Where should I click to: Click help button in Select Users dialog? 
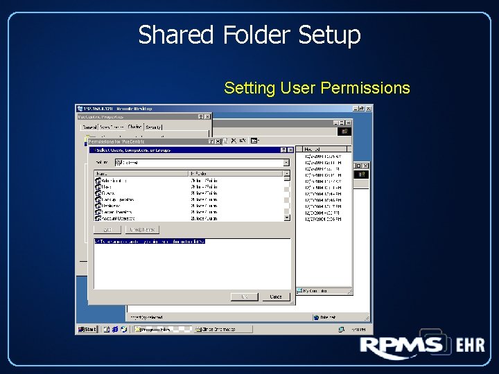[x=283, y=150]
